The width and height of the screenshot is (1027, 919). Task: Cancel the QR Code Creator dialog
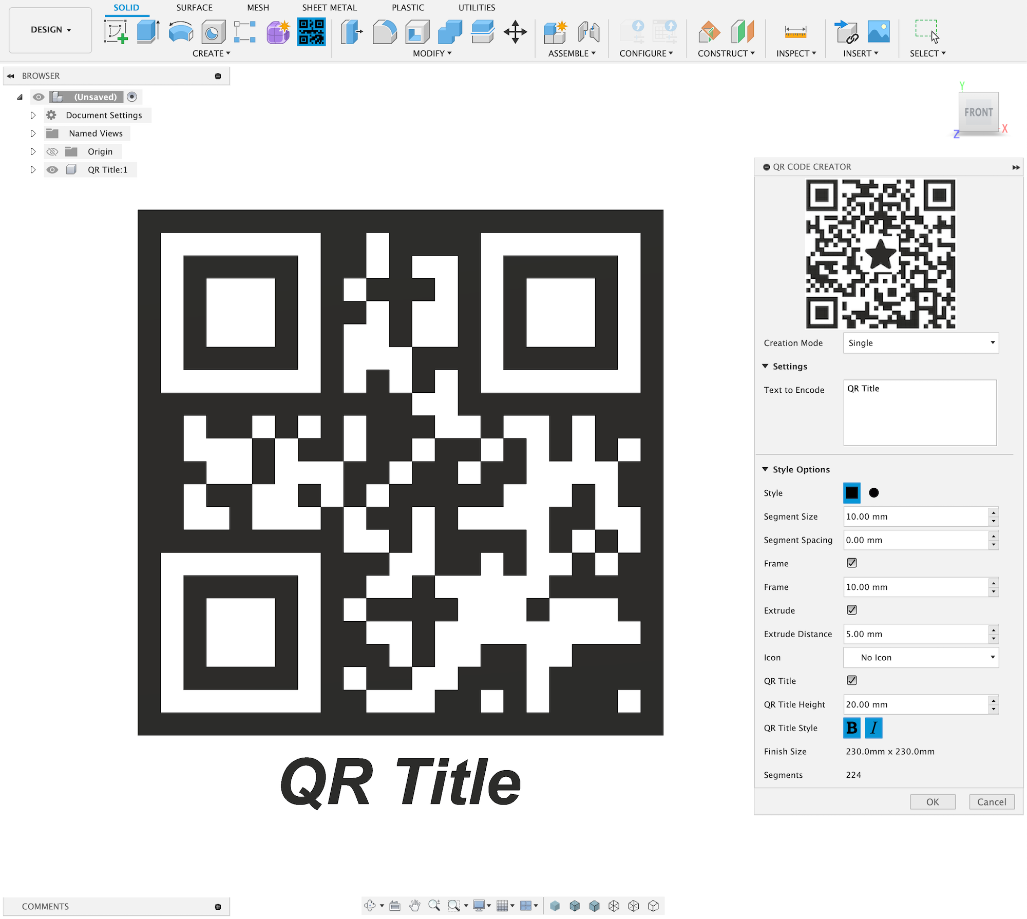991,802
